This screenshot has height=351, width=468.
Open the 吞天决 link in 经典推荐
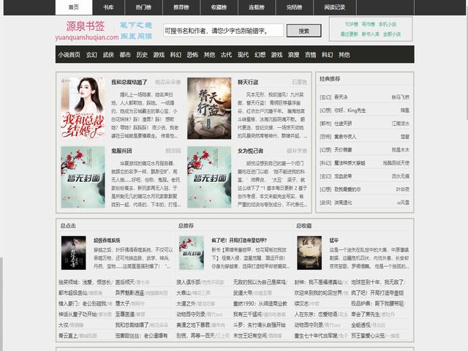click(x=341, y=97)
